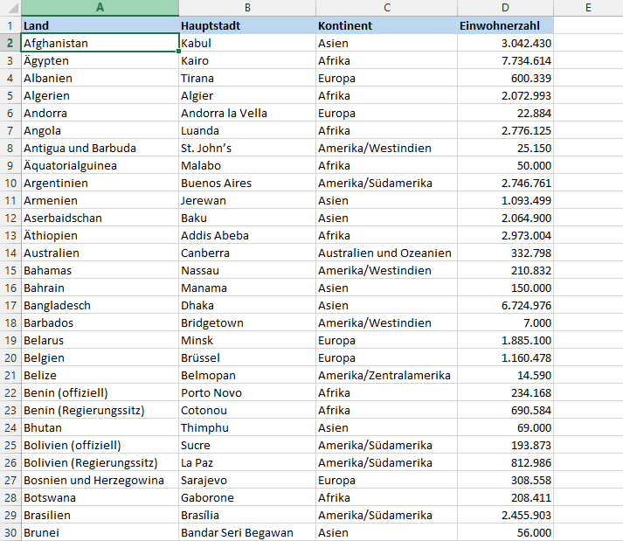The image size is (623, 541).
Task: Select the cell 'Brasília'
Action: click(247, 515)
